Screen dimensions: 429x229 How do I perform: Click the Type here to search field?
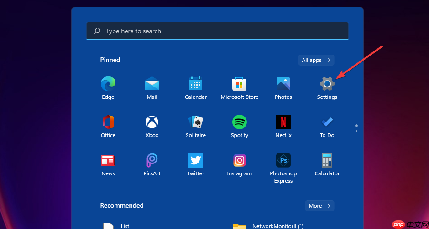(x=218, y=31)
